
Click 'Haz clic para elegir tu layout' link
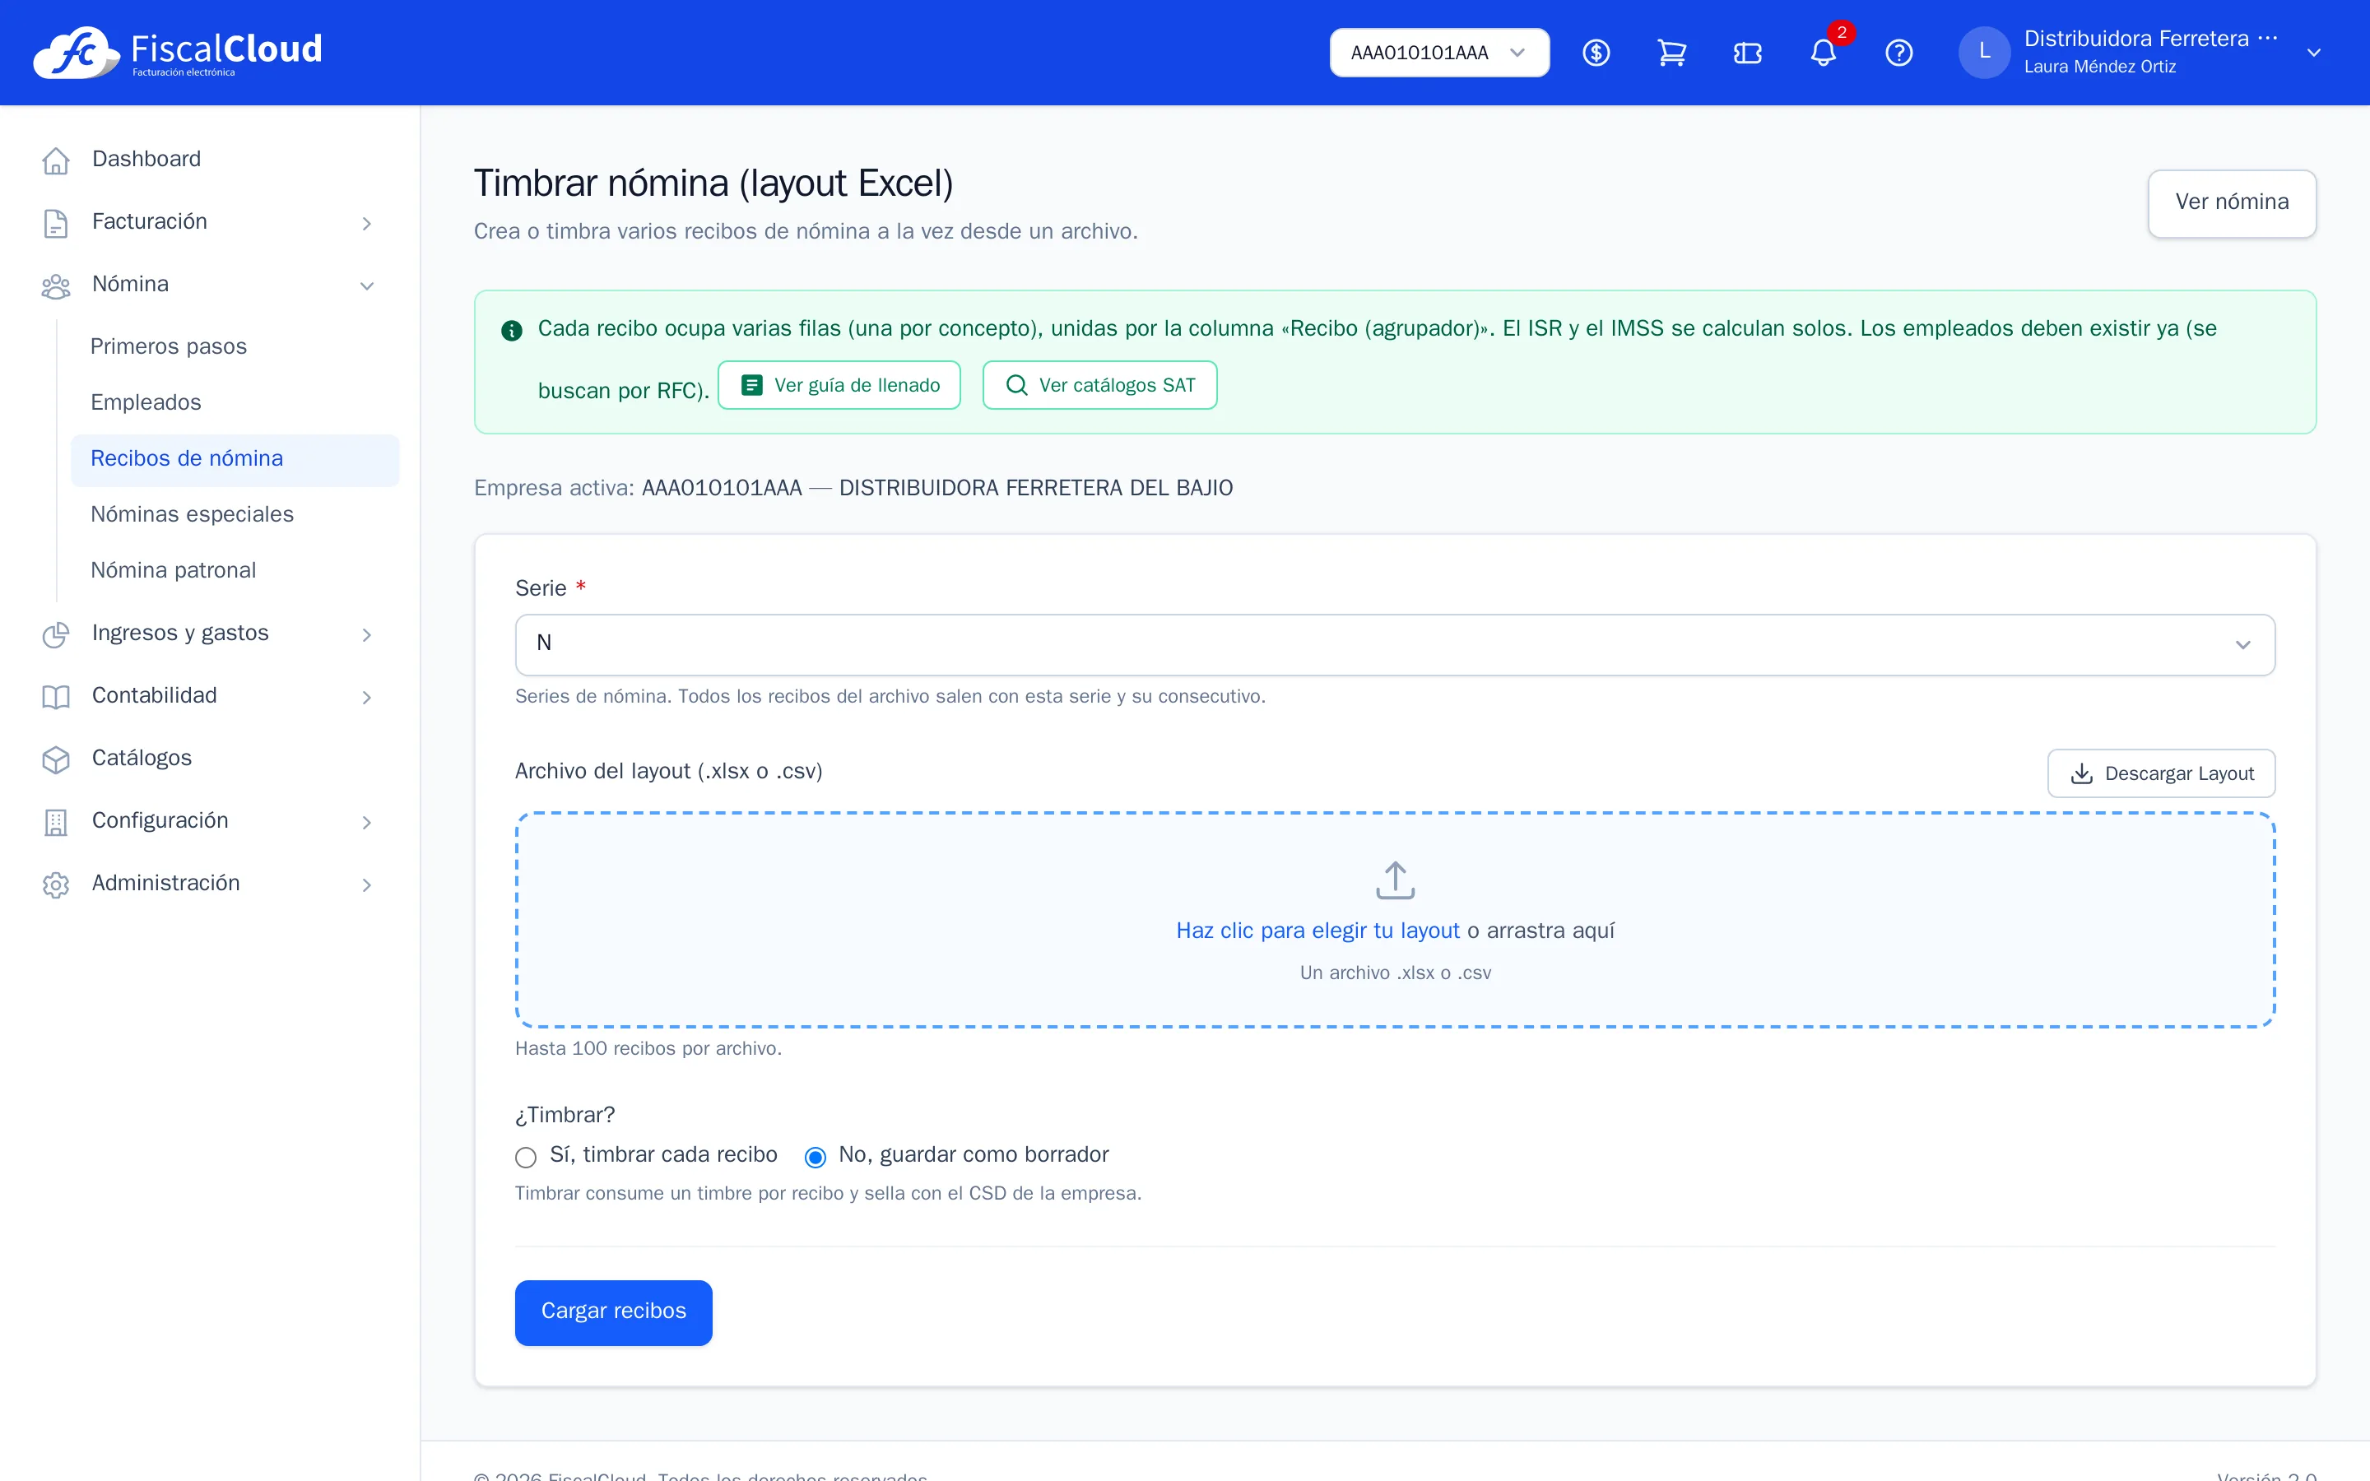click(x=1317, y=931)
